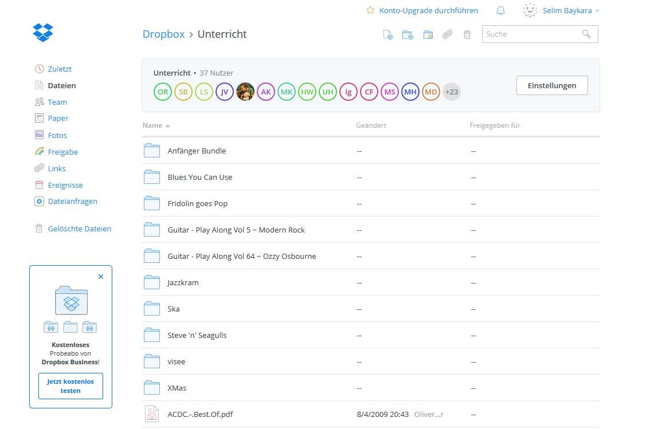This screenshot has width=654, height=429.
Task: Click the Einstellungen button
Action: [552, 85]
